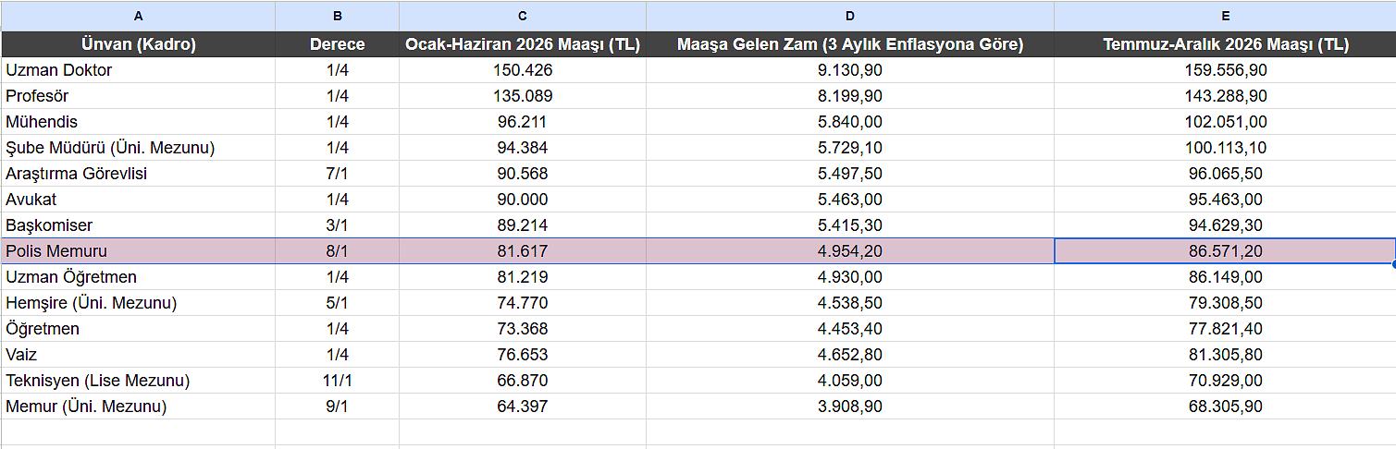Image resolution: width=1396 pixels, height=449 pixels.
Task: Select Teknisyen's degree cell 11/1
Action: point(337,381)
